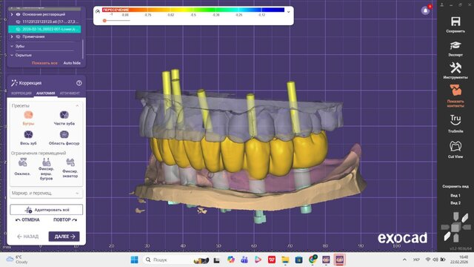Open the Chrome icon in the taskbar

click(x=313, y=260)
